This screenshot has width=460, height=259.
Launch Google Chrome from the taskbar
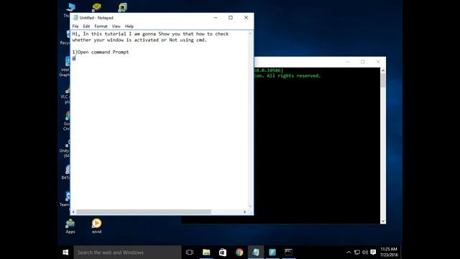coord(239,253)
